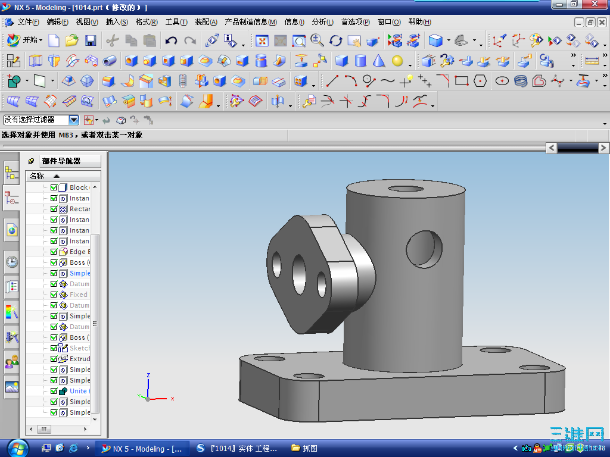The image size is (610, 457).
Task: Open the 分析(L) menu
Action: click(x=322, y=22)
